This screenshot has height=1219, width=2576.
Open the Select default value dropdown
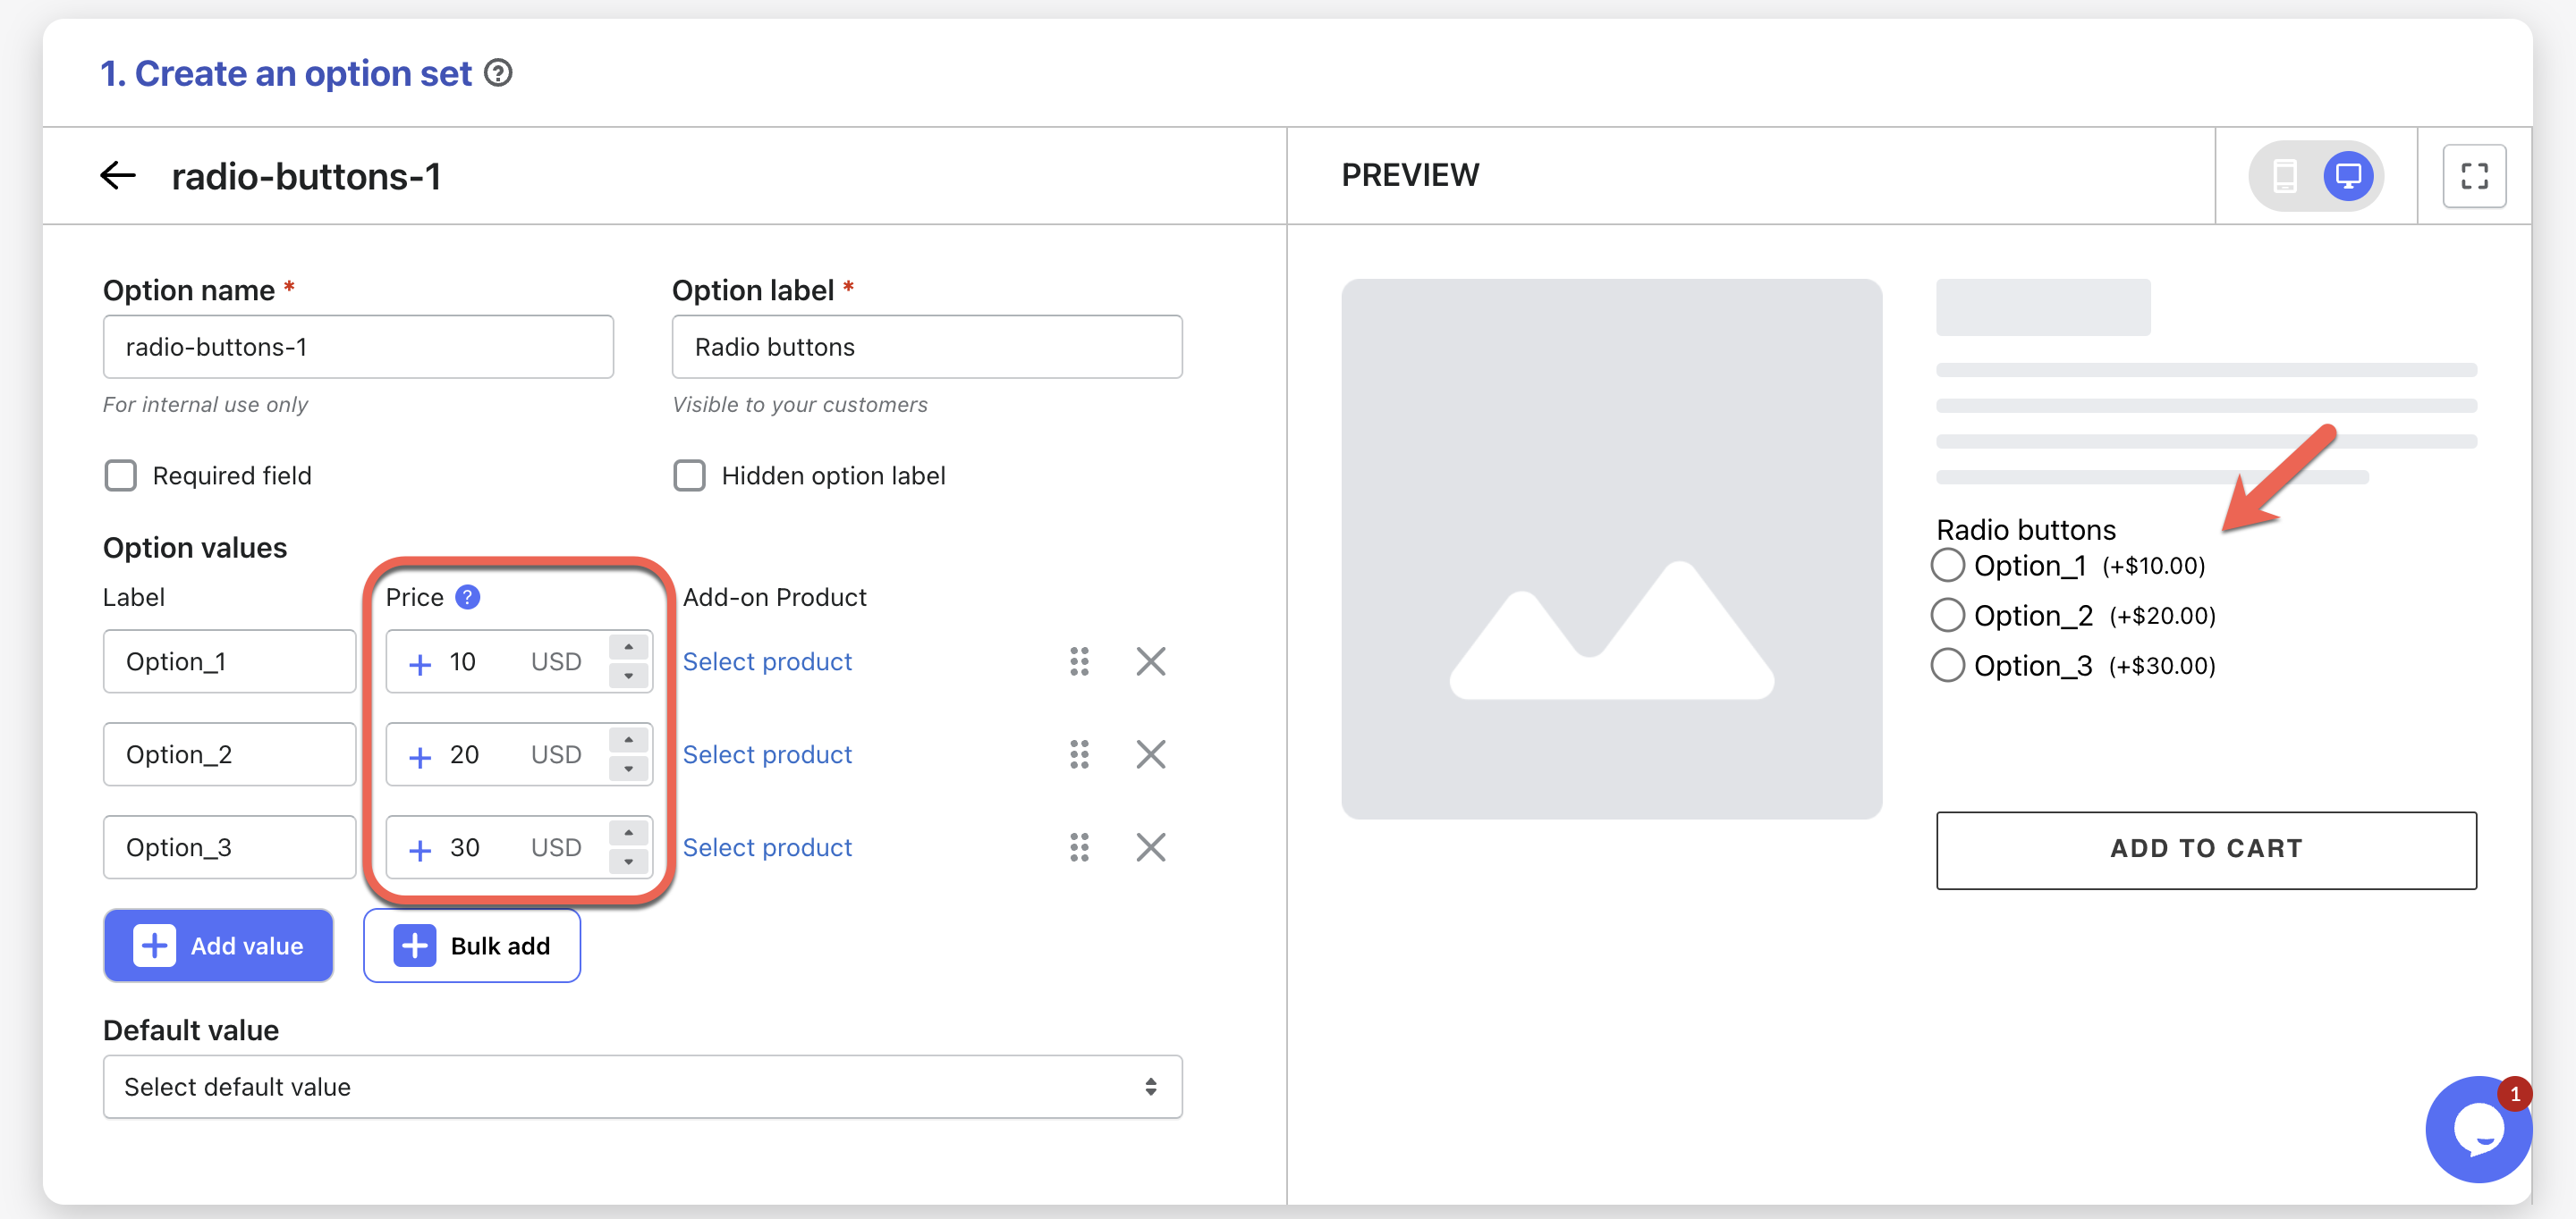pyautogui.click(x=642, y=1087)
